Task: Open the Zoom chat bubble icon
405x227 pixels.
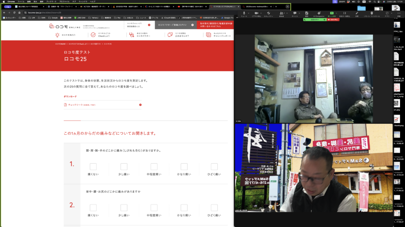Action: click(295, 13)
